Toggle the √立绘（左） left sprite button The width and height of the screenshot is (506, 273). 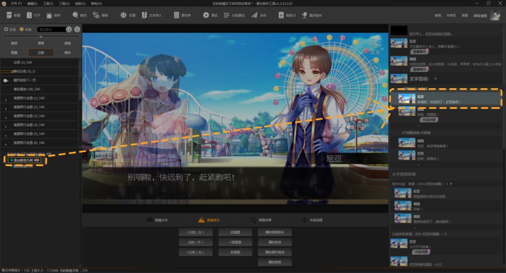coord(193,232)
